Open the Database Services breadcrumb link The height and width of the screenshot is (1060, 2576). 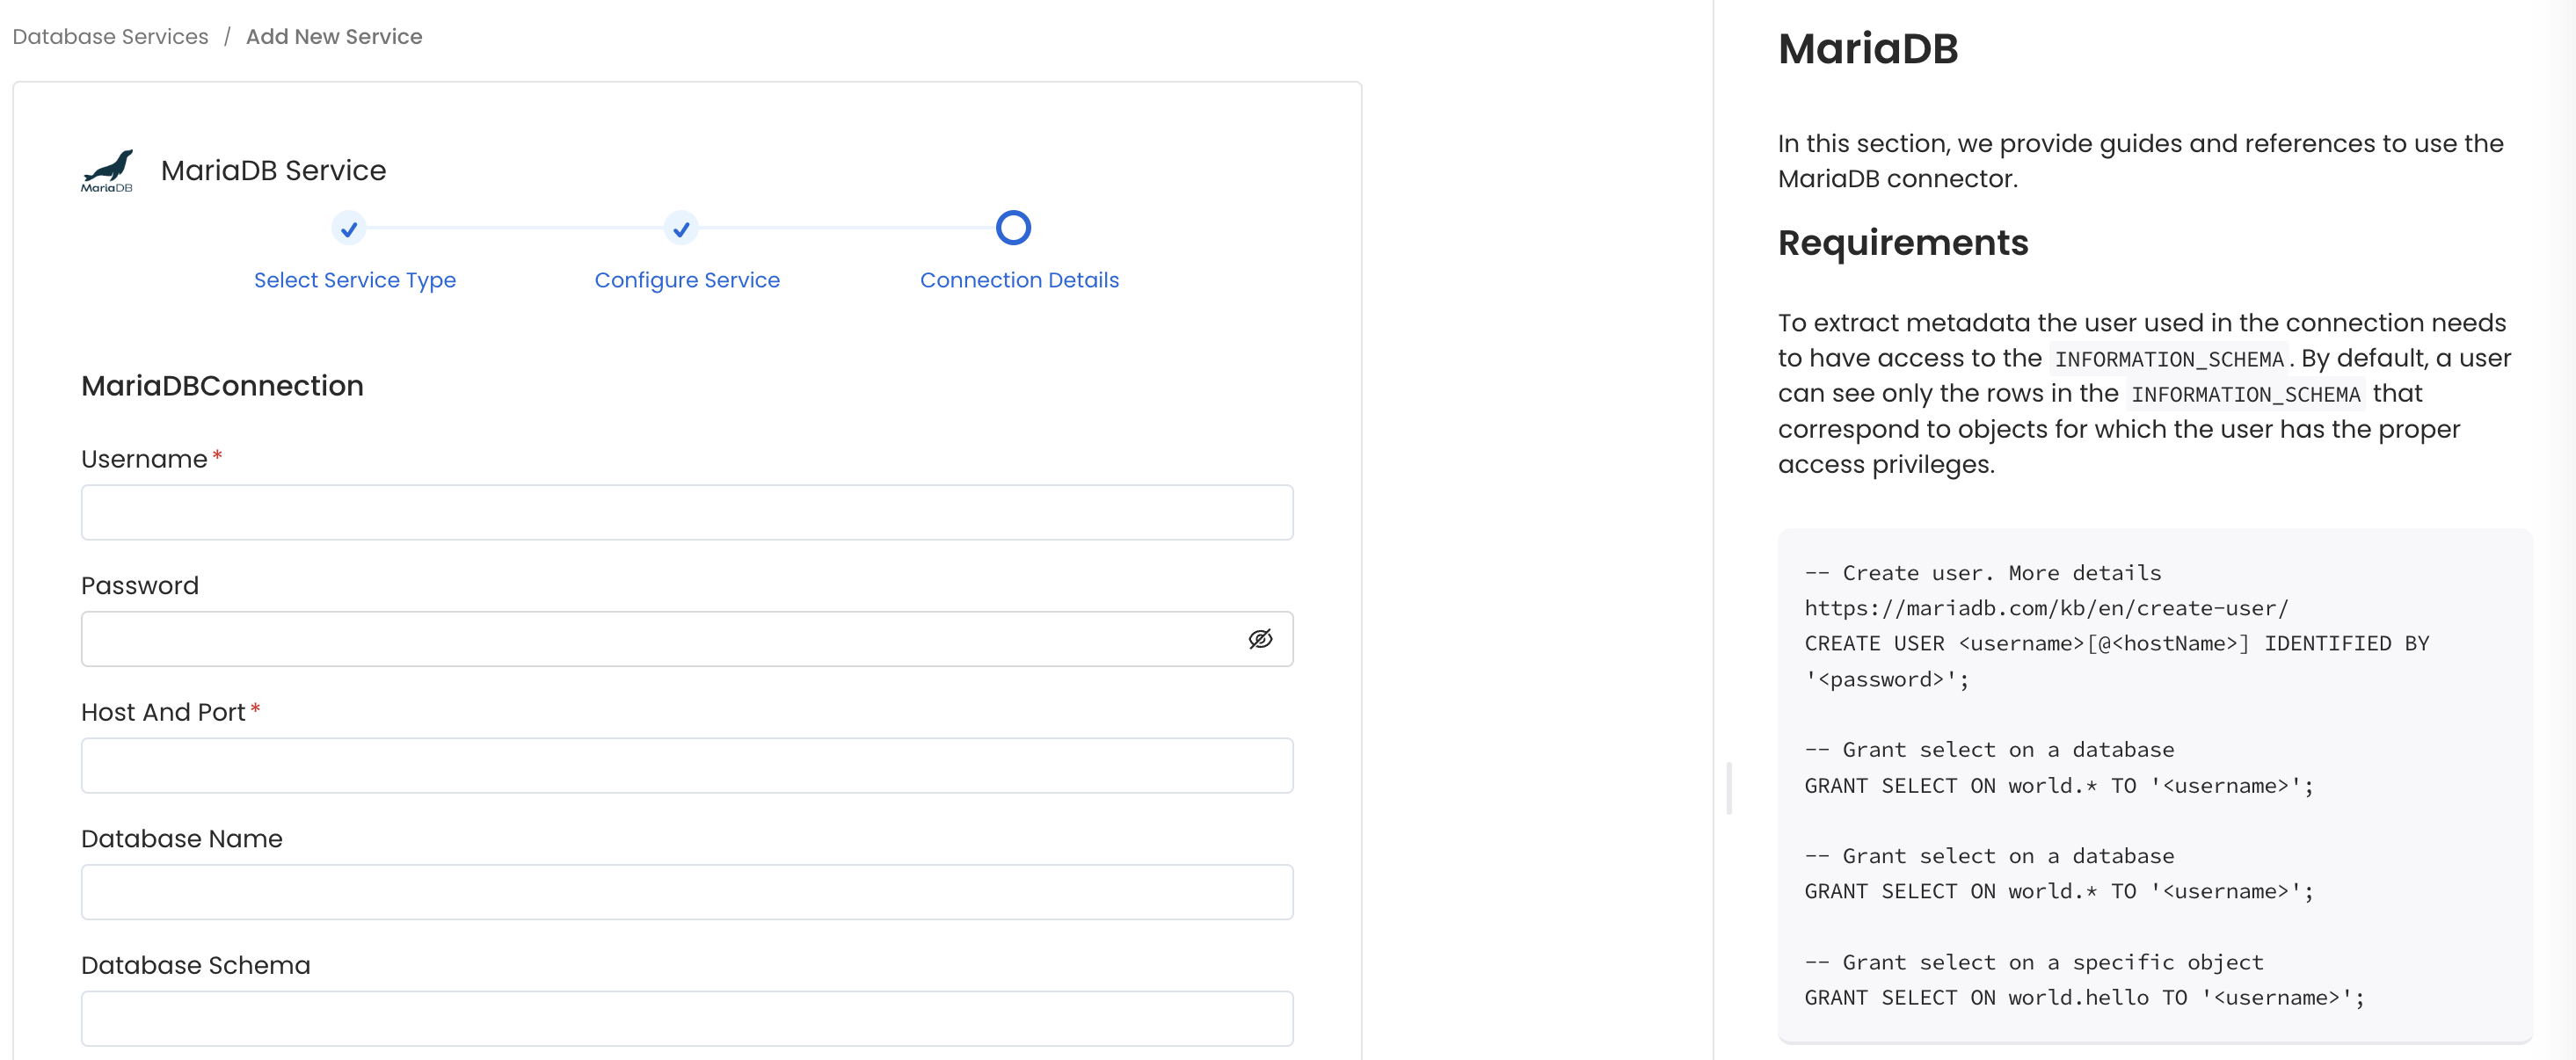tap(110, 36)
